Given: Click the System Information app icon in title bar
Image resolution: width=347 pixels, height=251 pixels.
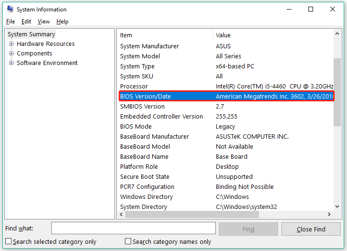Looking at the screenshot, I should point(10,9).
